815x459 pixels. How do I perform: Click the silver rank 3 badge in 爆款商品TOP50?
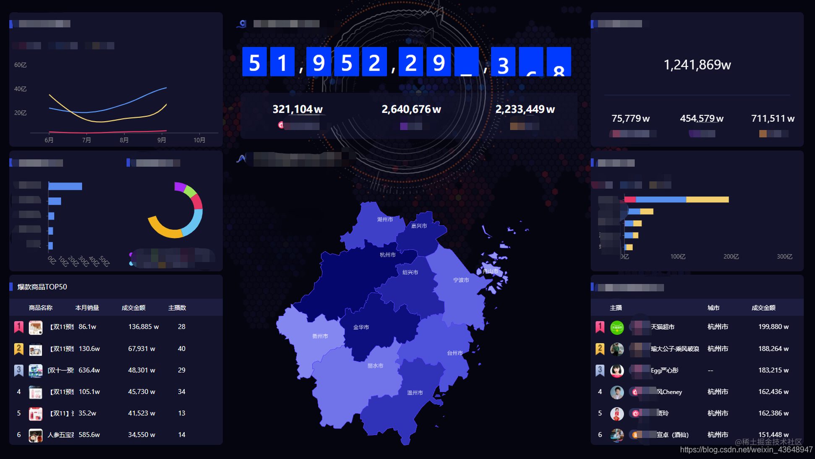[x=18, y=370]
